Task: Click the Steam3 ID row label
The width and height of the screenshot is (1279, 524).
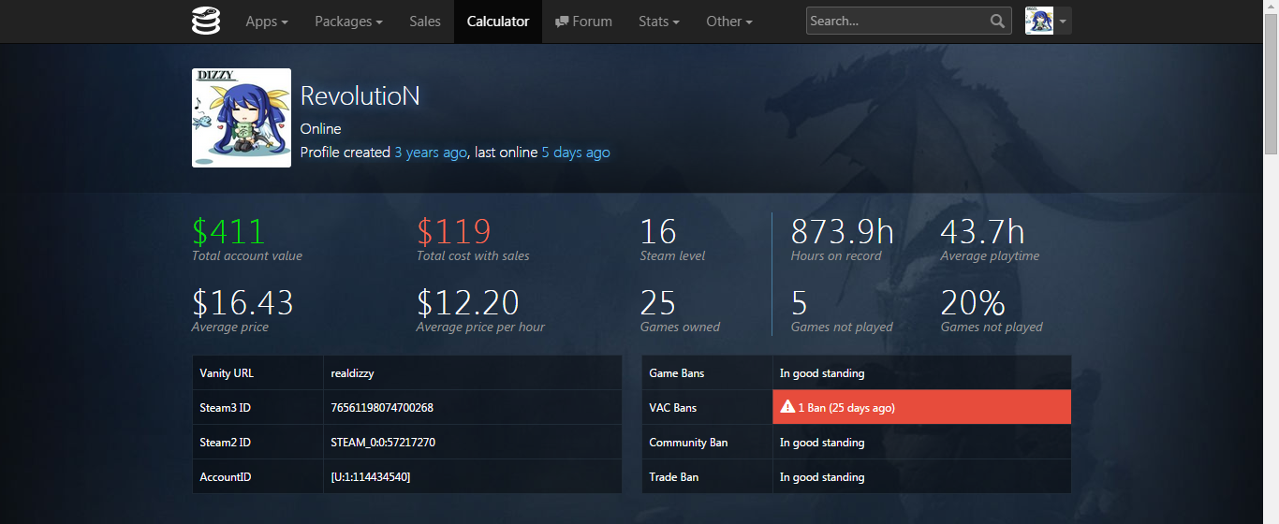Action: click(x=226, y=407)
